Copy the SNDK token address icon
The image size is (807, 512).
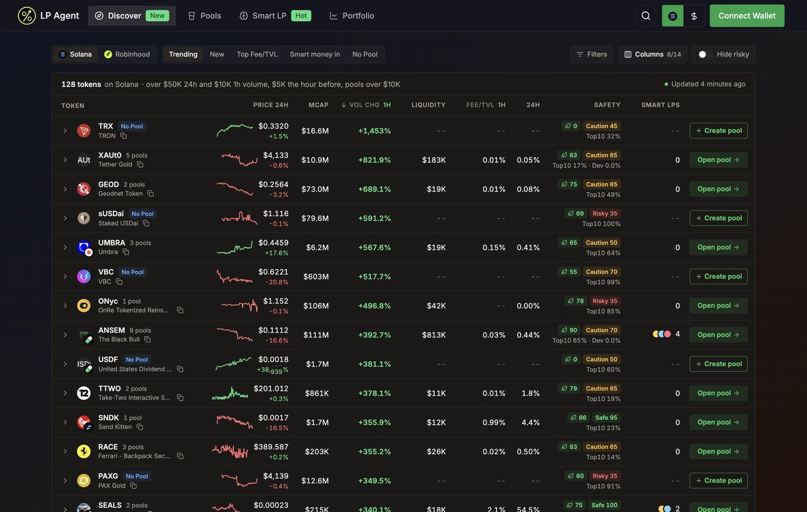[139, 427]
